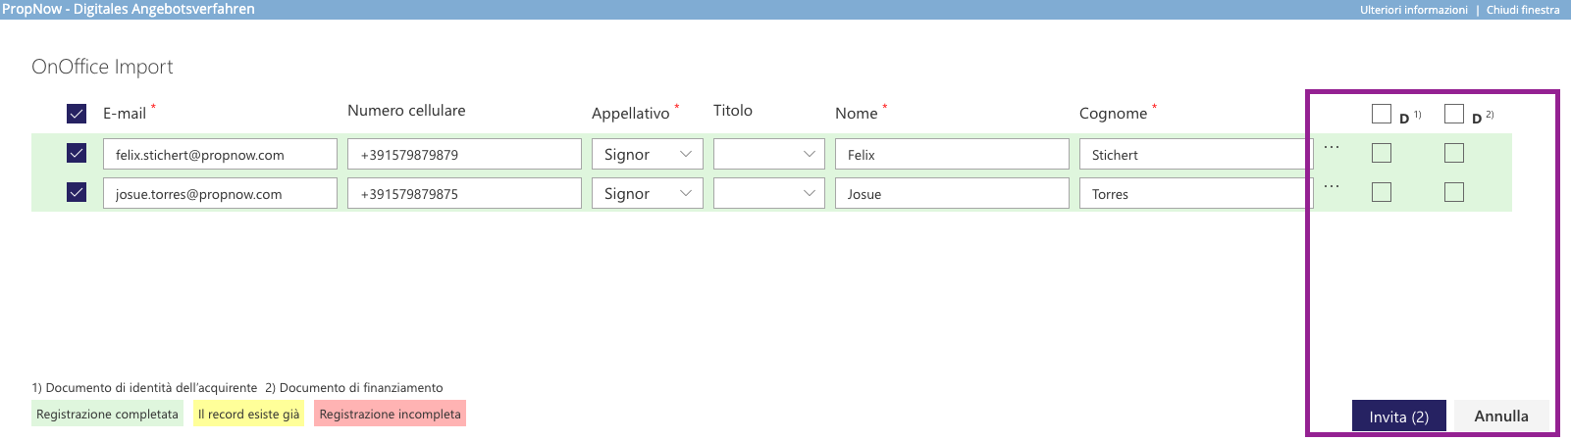Check D 1) box for Felix Stichert
Viewport: 1571px width, 441px height.
1382,153
